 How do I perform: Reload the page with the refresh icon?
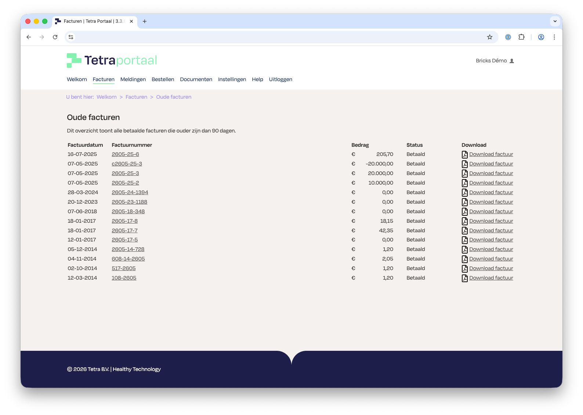(x=55, y=37)
